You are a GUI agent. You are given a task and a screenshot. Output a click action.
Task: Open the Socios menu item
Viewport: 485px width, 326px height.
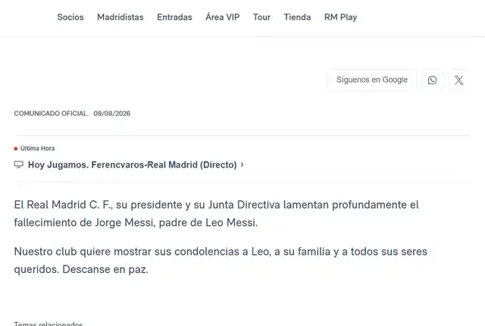point(70,17)
